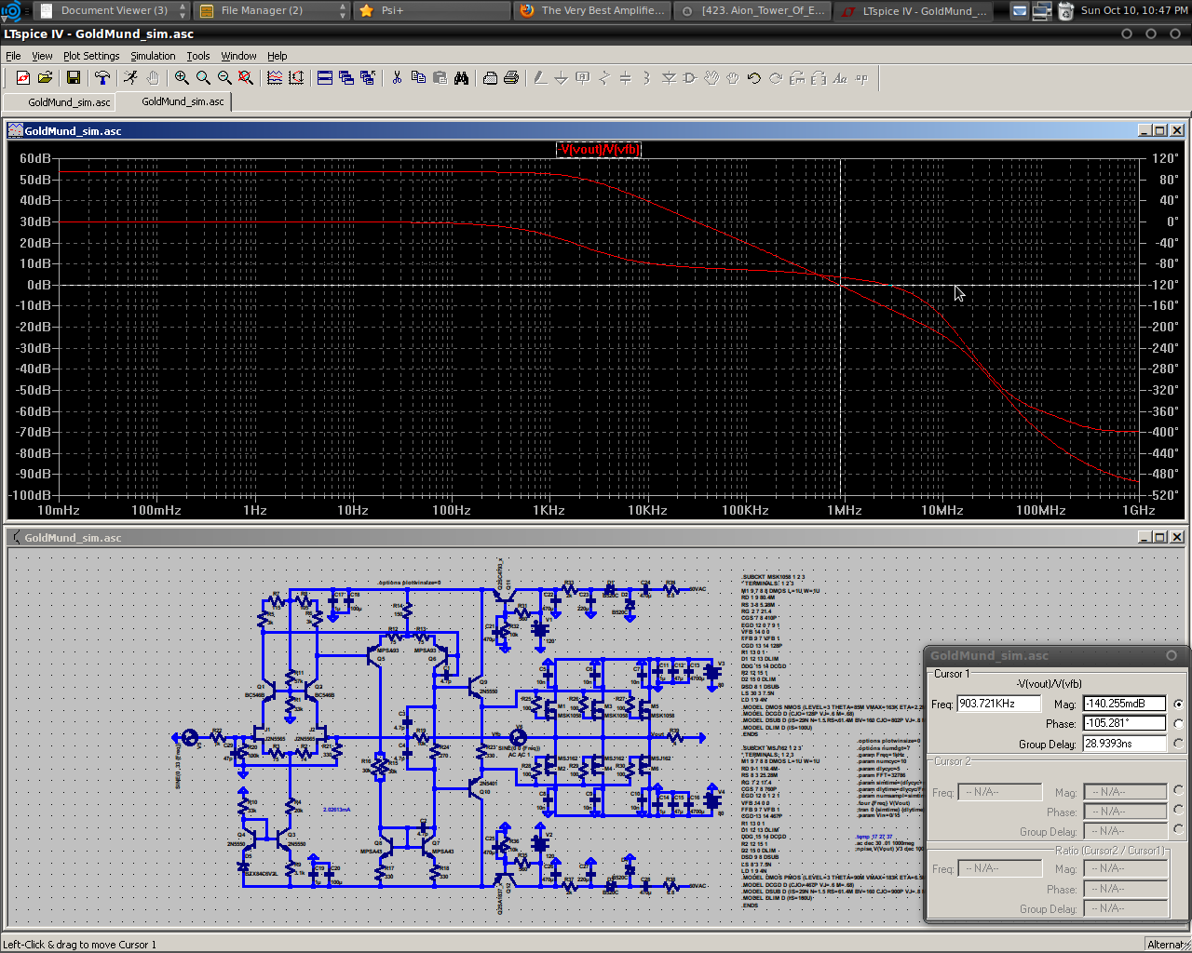Cascade windows using the cascade icon

tap(346, 78)
